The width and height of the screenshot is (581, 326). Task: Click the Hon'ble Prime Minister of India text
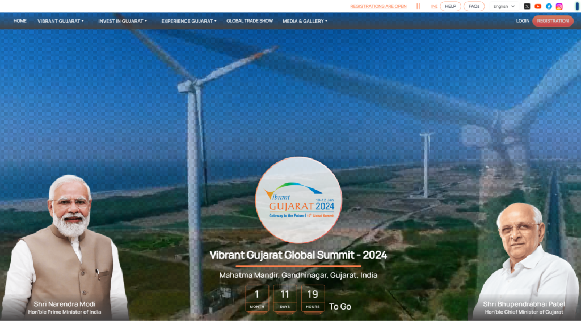[65, 312]
